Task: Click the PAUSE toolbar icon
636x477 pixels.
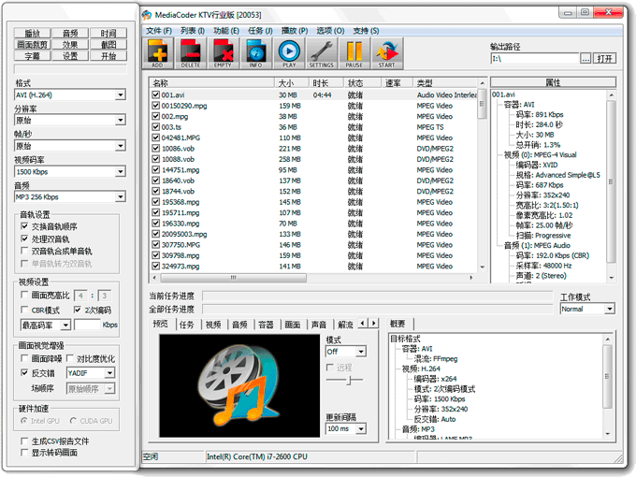Action: pyautogui.click(x=354, y=53)
